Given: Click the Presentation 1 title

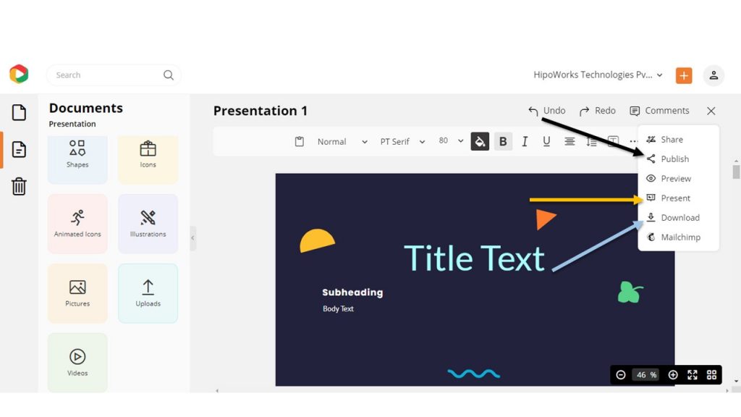Looking at the screenshot, I should point(261,111).
